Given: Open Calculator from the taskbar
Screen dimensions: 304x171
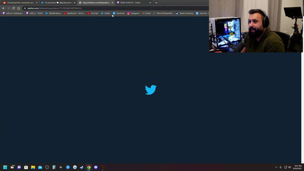Looking at the screenshot, I should tap(54, 167).
